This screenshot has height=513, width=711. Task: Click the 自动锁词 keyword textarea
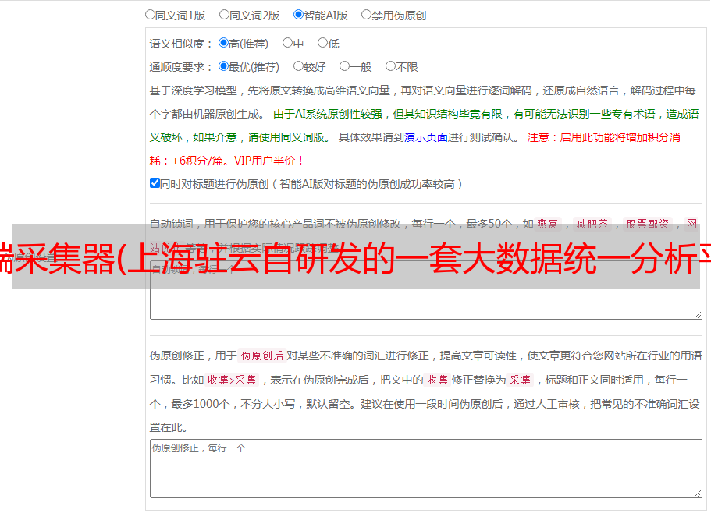click(426, 290)
